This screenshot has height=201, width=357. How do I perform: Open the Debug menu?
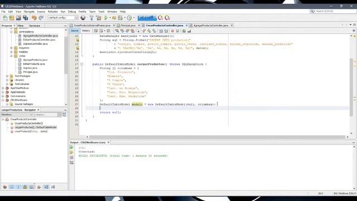click(72, 11)
